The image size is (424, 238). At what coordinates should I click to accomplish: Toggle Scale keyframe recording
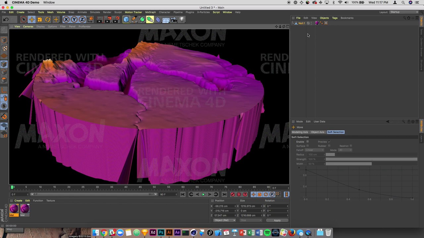[260, 194]
